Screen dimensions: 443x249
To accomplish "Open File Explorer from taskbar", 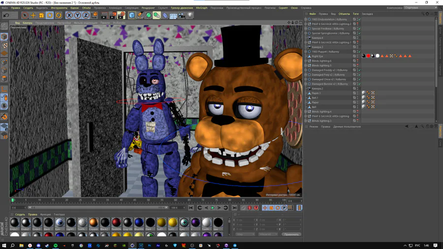I will point(21,246).
